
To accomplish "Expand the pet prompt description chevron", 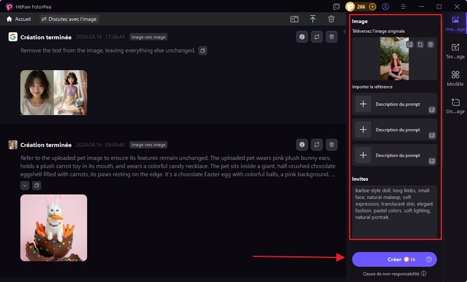I will click(25, 185).
